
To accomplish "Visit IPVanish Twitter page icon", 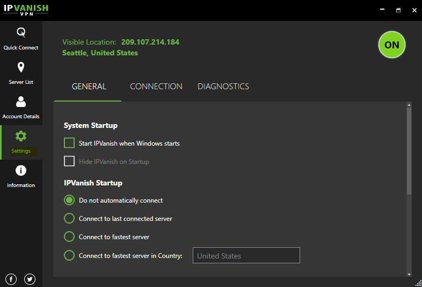I will 30,279.
